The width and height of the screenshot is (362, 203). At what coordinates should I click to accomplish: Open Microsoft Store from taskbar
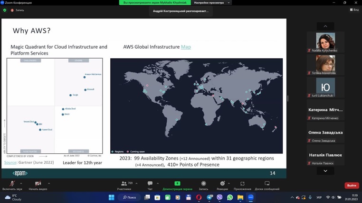(x=157, y=197)
